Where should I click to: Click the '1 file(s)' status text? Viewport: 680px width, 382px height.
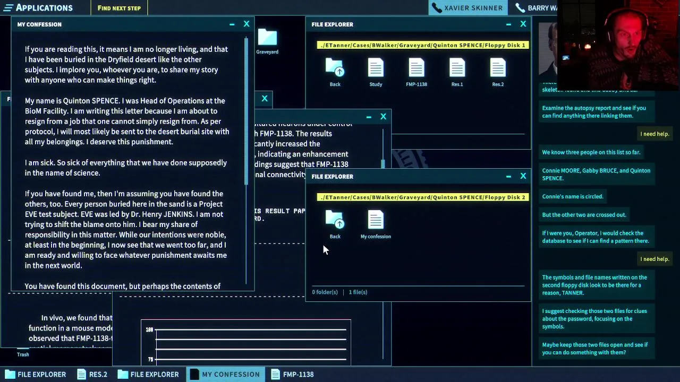[358, 292]
